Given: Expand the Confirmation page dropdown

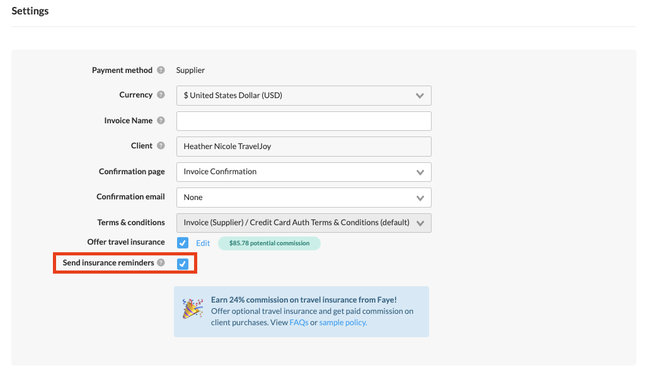Looking at the screenshot, I should coord(304,172).
